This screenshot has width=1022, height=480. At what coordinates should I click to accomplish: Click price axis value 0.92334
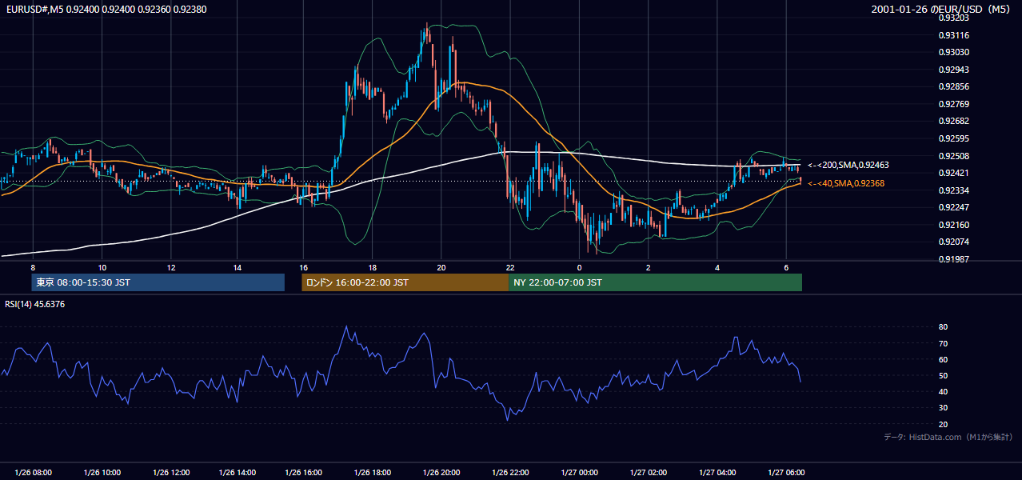coord(954,190)
